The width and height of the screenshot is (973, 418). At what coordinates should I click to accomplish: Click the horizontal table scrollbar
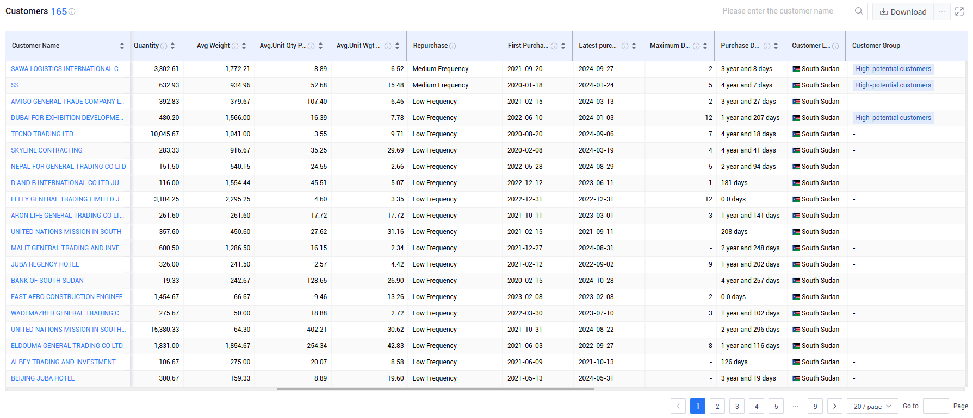coord(435,389)
